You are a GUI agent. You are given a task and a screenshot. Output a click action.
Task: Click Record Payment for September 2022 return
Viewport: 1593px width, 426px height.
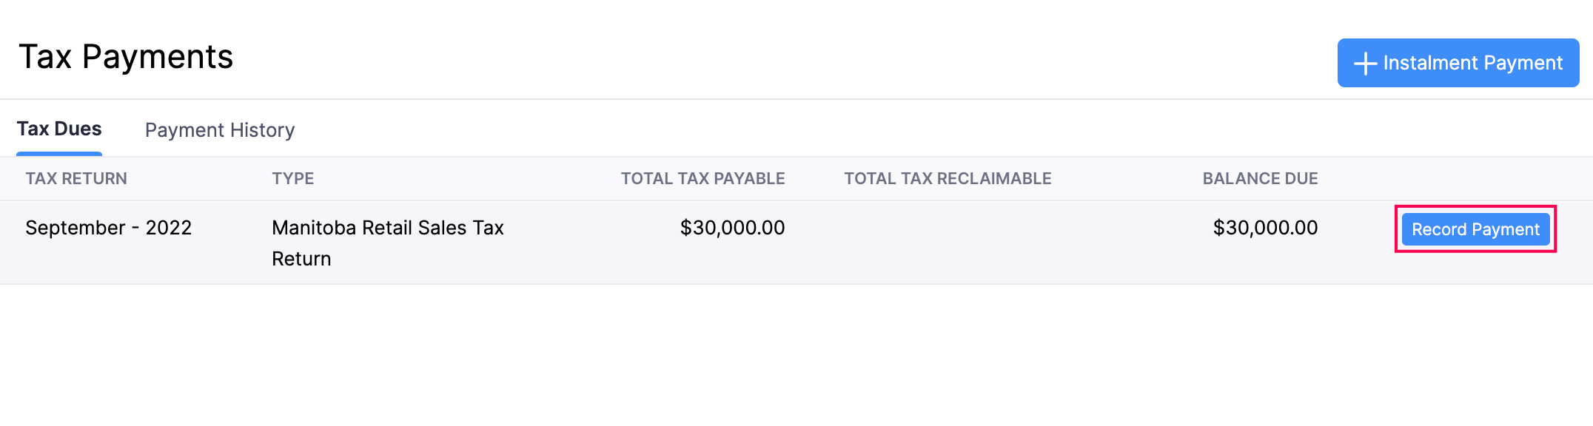(x=1475, y=229)
